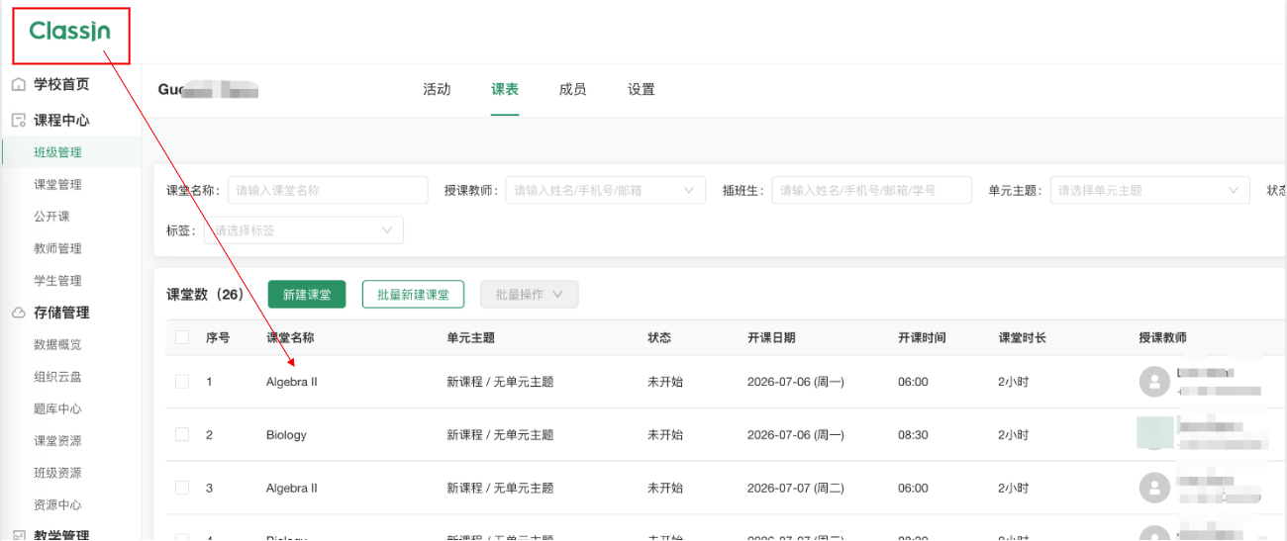1287x541 pixels.
Task: Open 课堂管理 in the sidebar
Action: click(x=57, y=185)
